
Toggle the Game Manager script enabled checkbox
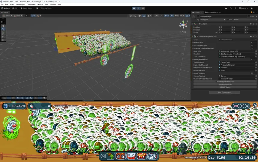197,36
